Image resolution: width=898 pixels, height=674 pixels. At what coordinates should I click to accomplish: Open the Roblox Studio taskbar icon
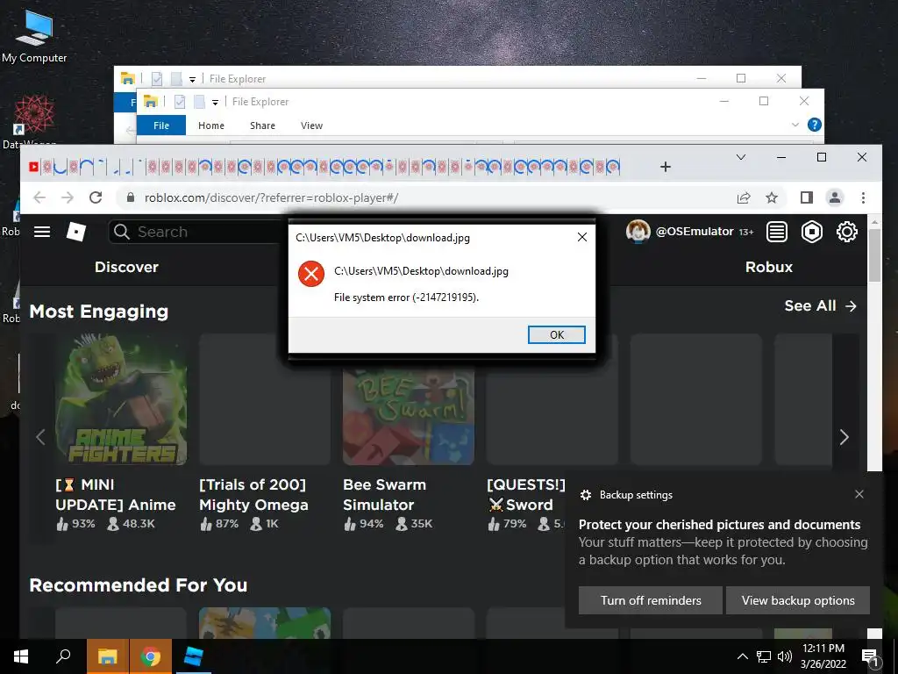[x=193, y=656]
